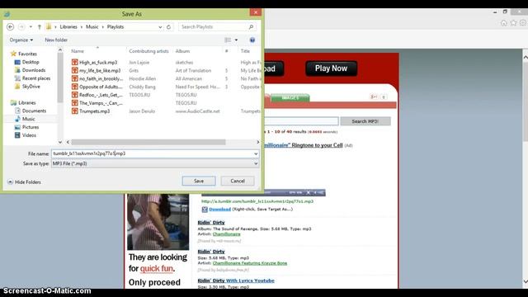
Task: Click the Back arrow in Save As dialog
Action: point(11,26)
